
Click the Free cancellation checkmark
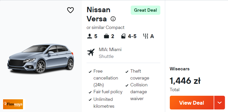click(x=90, y=72)
